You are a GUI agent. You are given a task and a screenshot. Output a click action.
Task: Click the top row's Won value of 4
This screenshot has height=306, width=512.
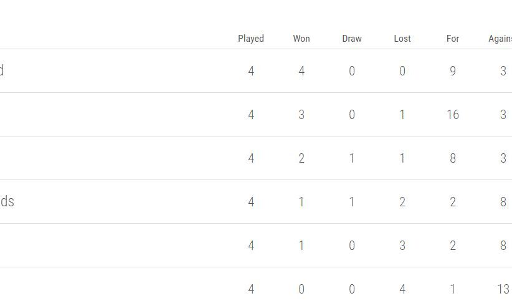tap(301, 71)
